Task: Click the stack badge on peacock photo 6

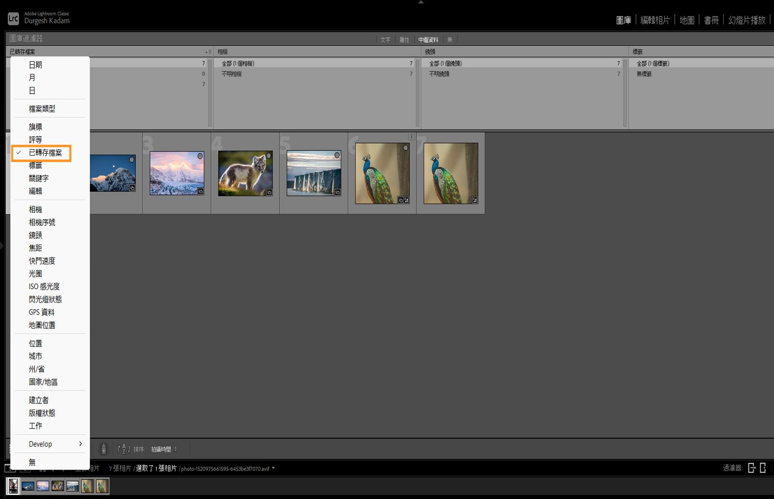Action: (x=401, y=200)
